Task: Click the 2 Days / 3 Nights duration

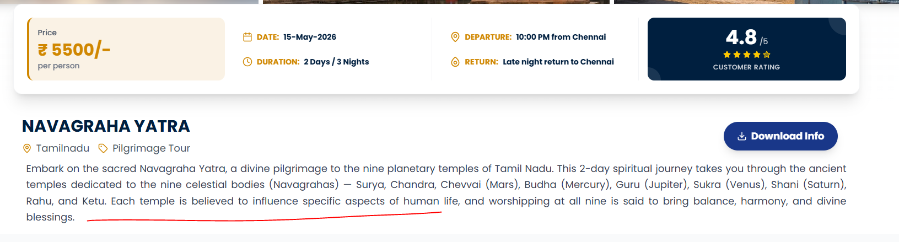Action: pos(336,62)
